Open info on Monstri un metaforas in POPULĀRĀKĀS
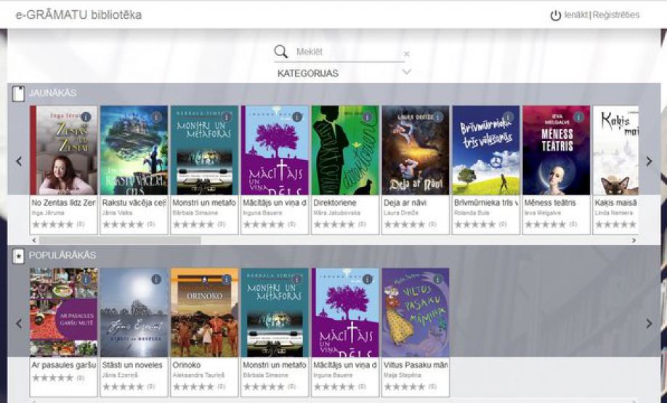 point(297,279)
